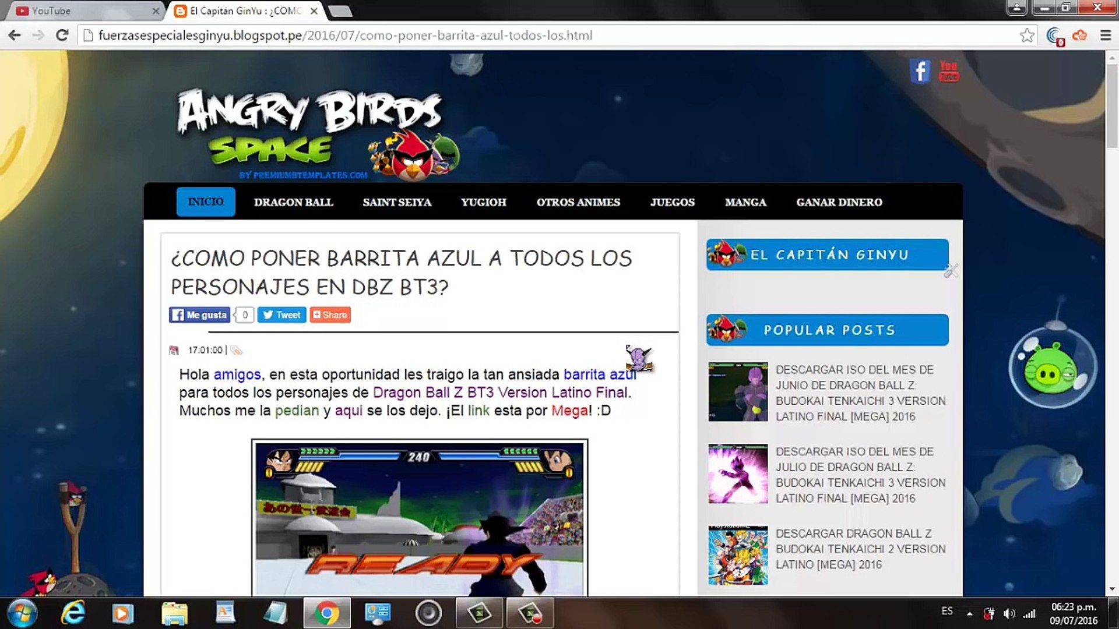Click the page vertical scrollbar thumb
The width and height of the screenshot is (1119, 629).
pos(1112,105)
